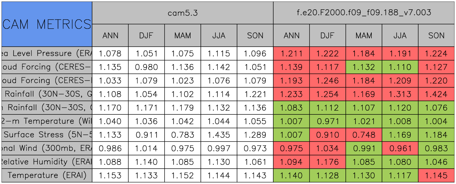Click the Relative Humidity row label

tap(47, 162)
